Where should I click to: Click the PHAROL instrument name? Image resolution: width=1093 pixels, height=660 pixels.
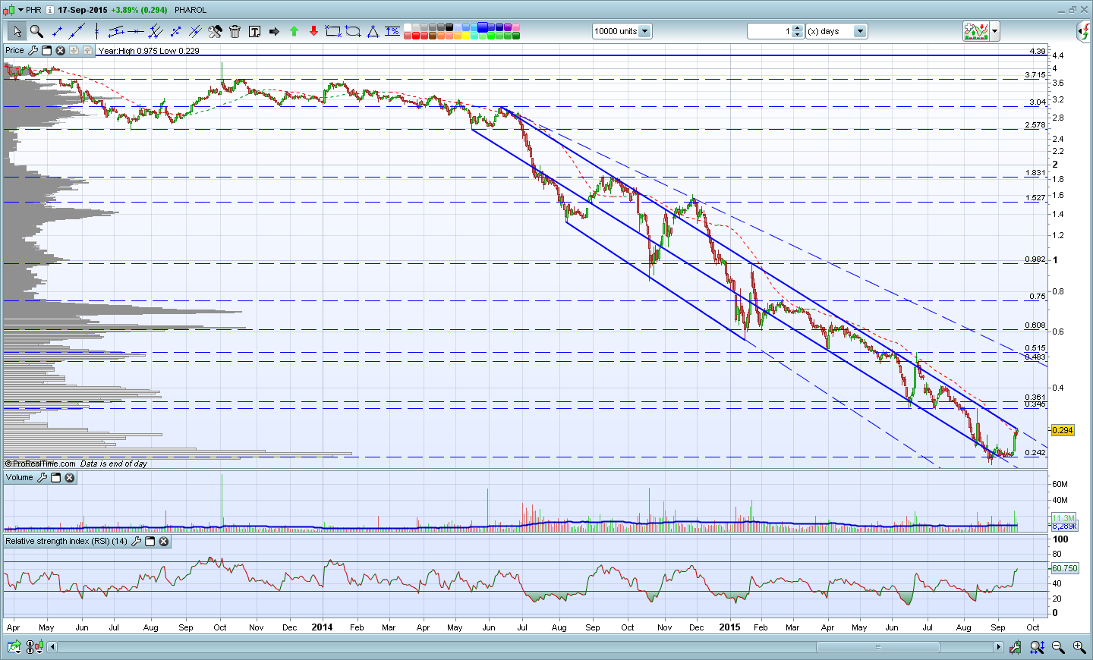click(x=190, y=10)
